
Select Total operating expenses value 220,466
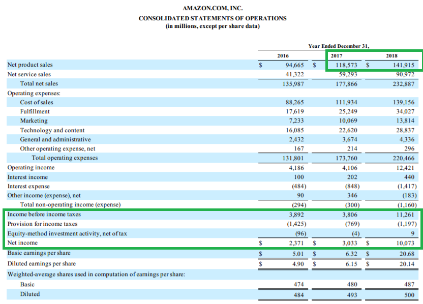click(403, 158)
